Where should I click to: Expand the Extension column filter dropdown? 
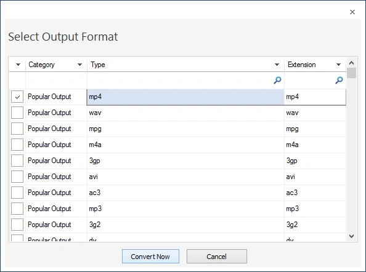coord(338,65)
